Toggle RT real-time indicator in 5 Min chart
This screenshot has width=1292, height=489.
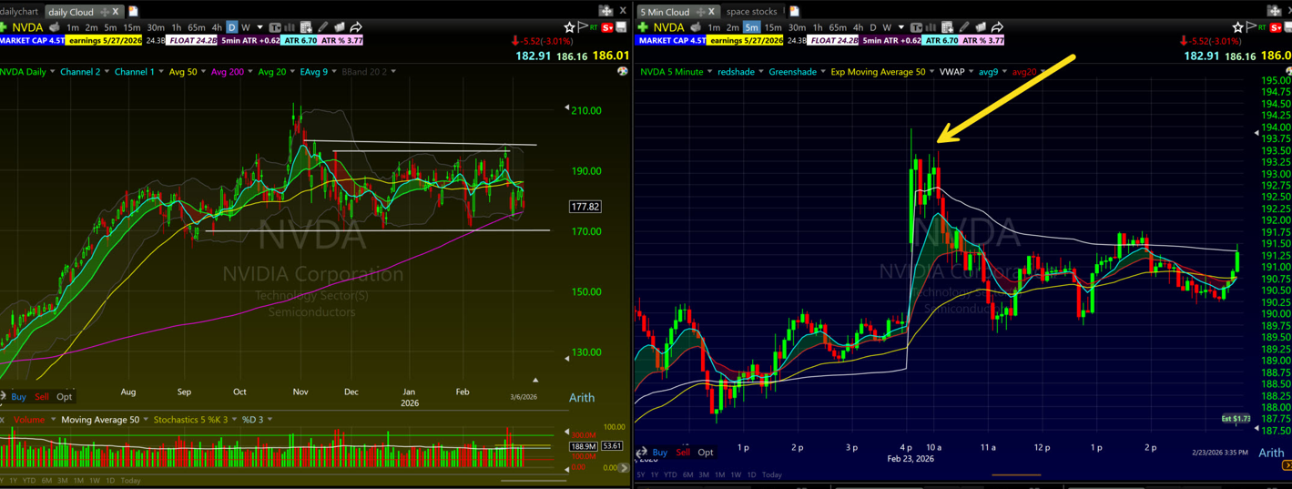[x=1263, y=28]
